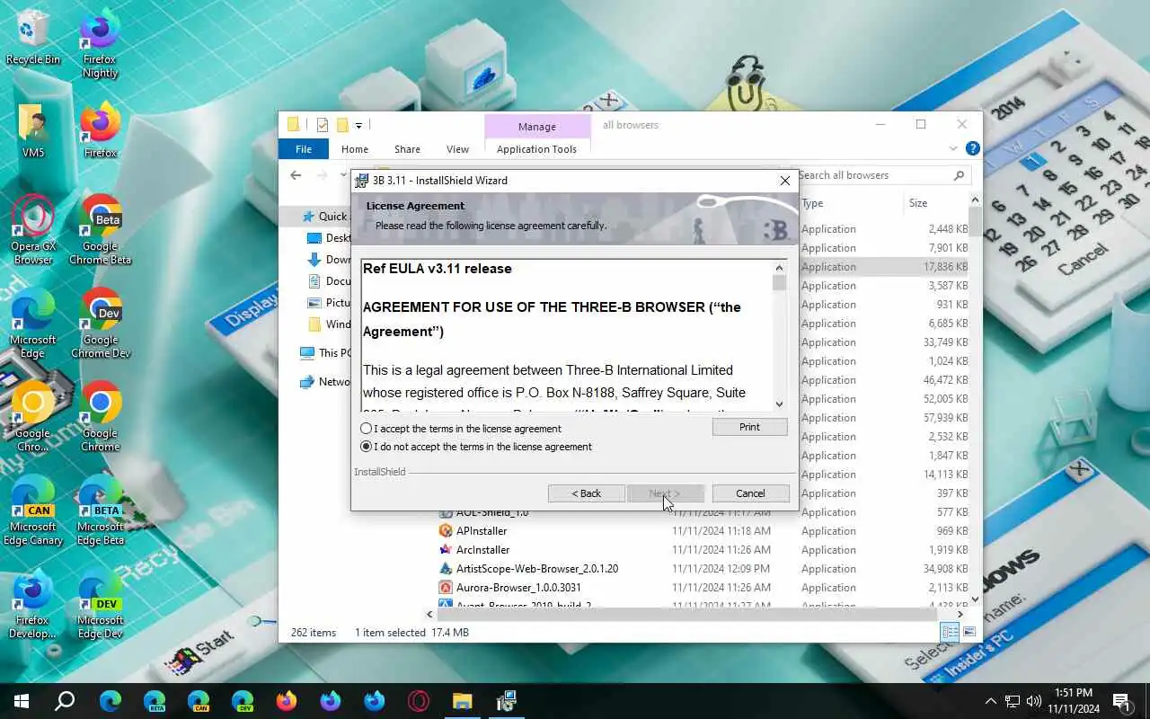Screen dimensions: 1150x719
Task: Click File Explorer icon on the taskbar
Action: point(462,701)
